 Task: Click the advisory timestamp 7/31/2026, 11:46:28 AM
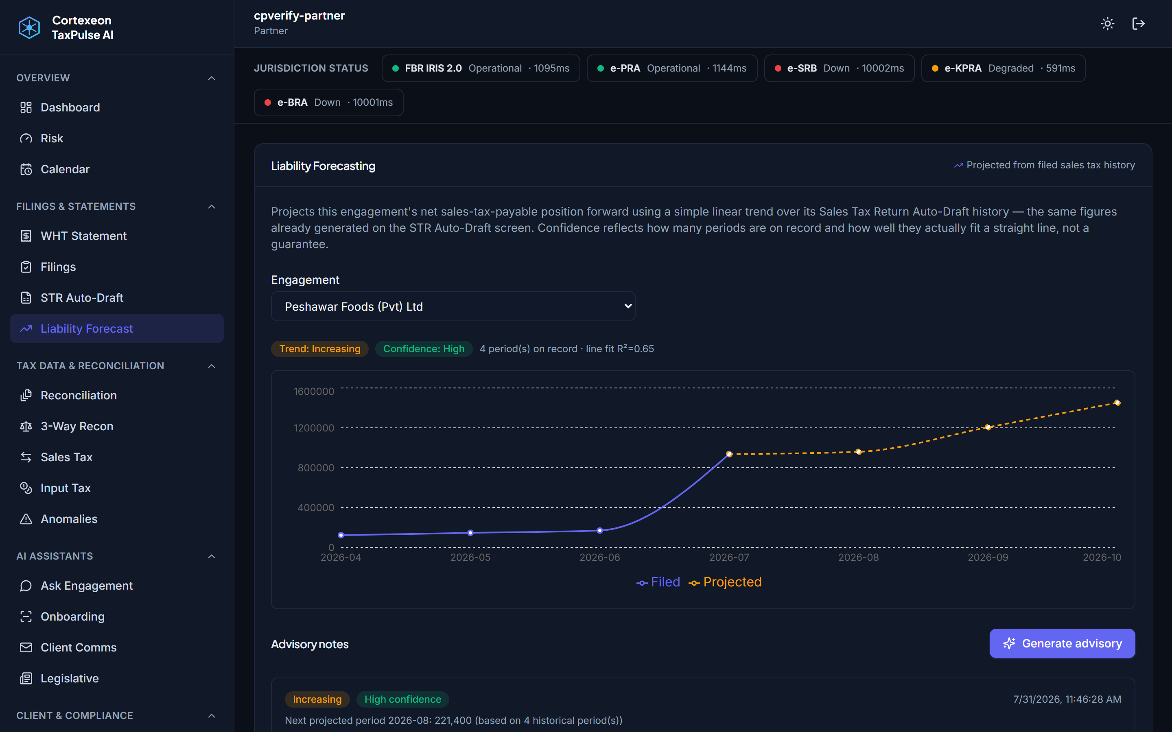coord(1067,699)
